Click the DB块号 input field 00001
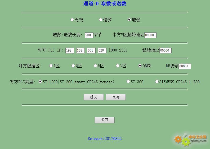The image size is (210, 149). (x=185, y=66)
